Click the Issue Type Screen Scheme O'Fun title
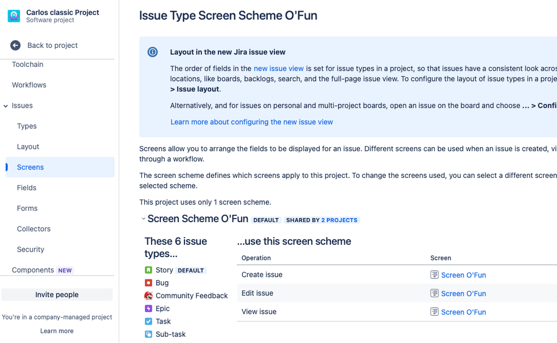 pyautogui.click(x=228, y=16)
